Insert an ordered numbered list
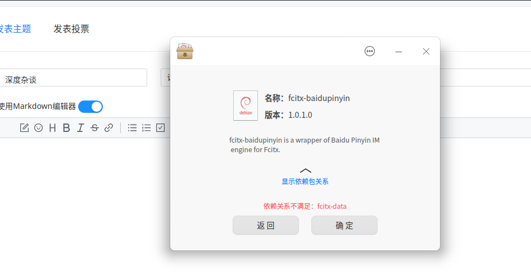 [146, 128]
